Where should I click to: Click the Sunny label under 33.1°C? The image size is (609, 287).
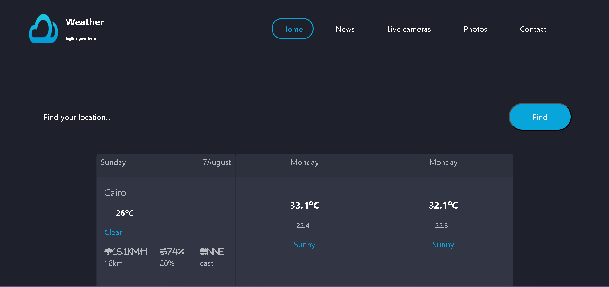(x=304, y=245)
